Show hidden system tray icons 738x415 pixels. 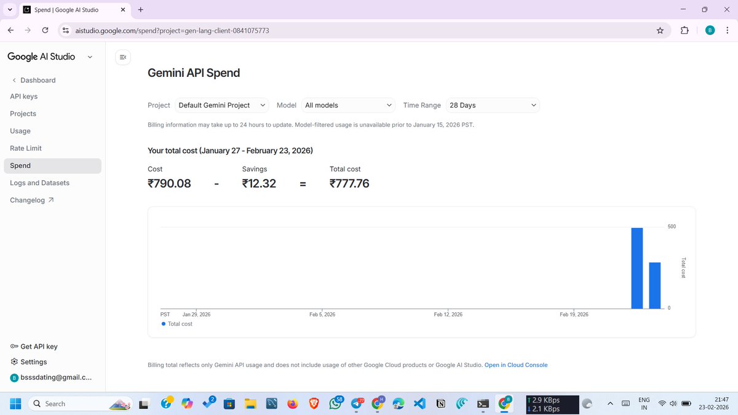click(x=610, y=403)
